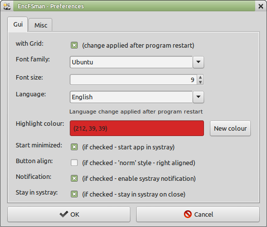Disable the Notification checkbox
This screenshot has width=267, height=227.
[74, 178]
